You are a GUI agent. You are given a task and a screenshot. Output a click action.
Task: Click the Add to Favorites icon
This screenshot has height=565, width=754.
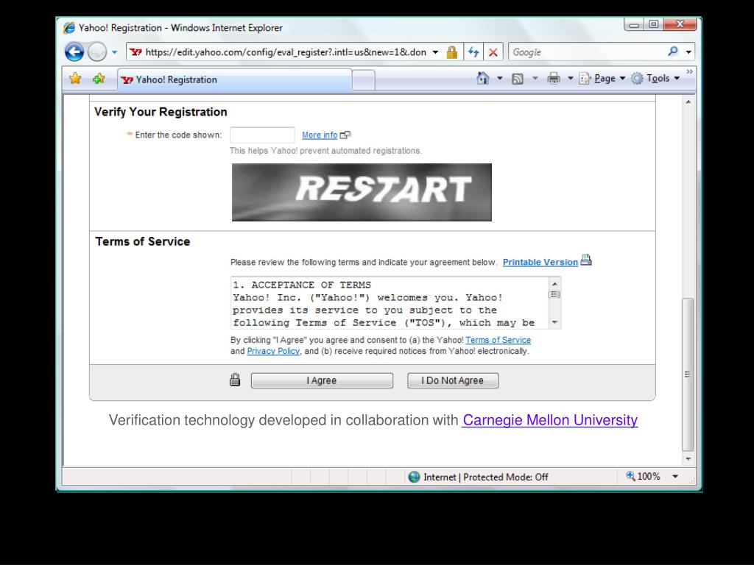click(x=99, y=78)
